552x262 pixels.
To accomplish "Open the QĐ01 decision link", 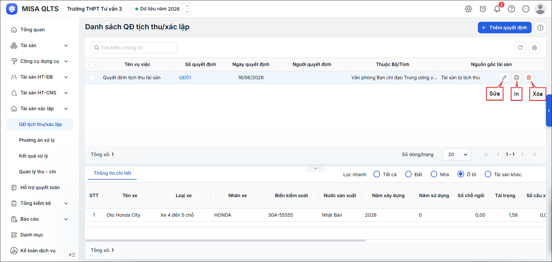I will [x=185, y=77].
